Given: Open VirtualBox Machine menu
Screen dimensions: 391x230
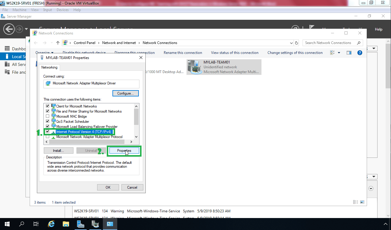Looking at the screenshot, I should point(19,10).
